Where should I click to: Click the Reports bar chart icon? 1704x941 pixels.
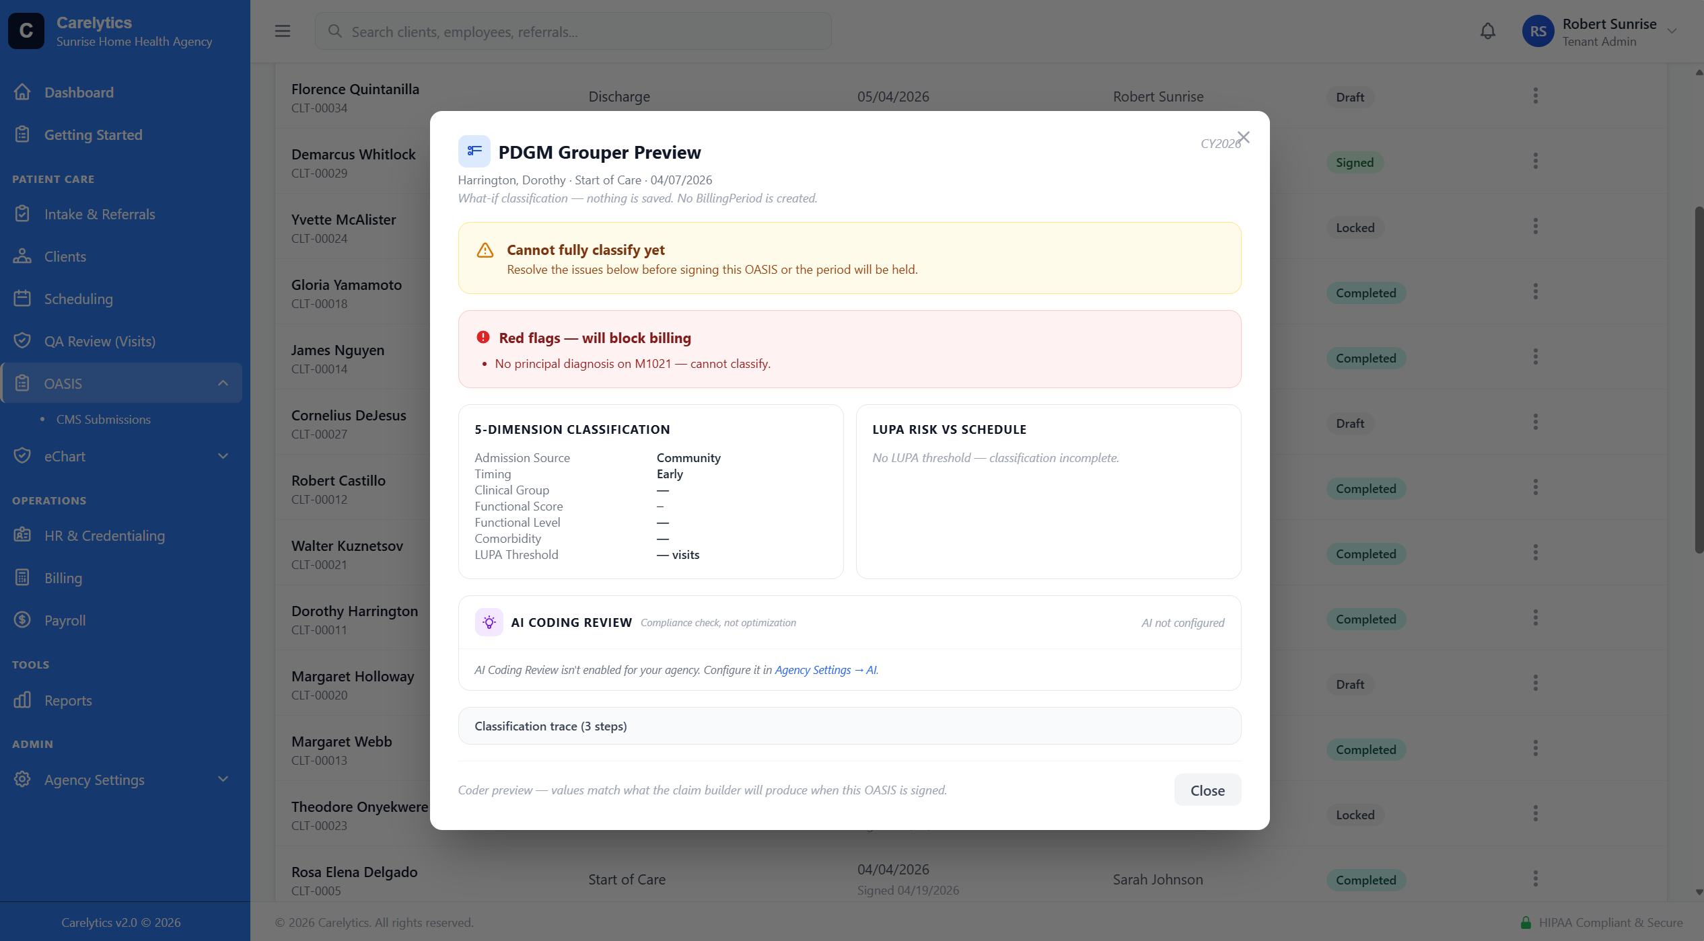22,700
